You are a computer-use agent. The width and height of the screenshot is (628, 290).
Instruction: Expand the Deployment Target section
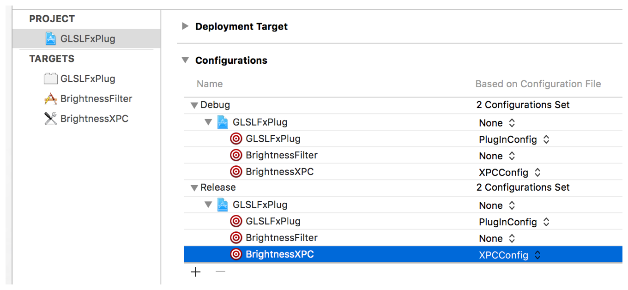pyautogui.click(x=186, y=26)
